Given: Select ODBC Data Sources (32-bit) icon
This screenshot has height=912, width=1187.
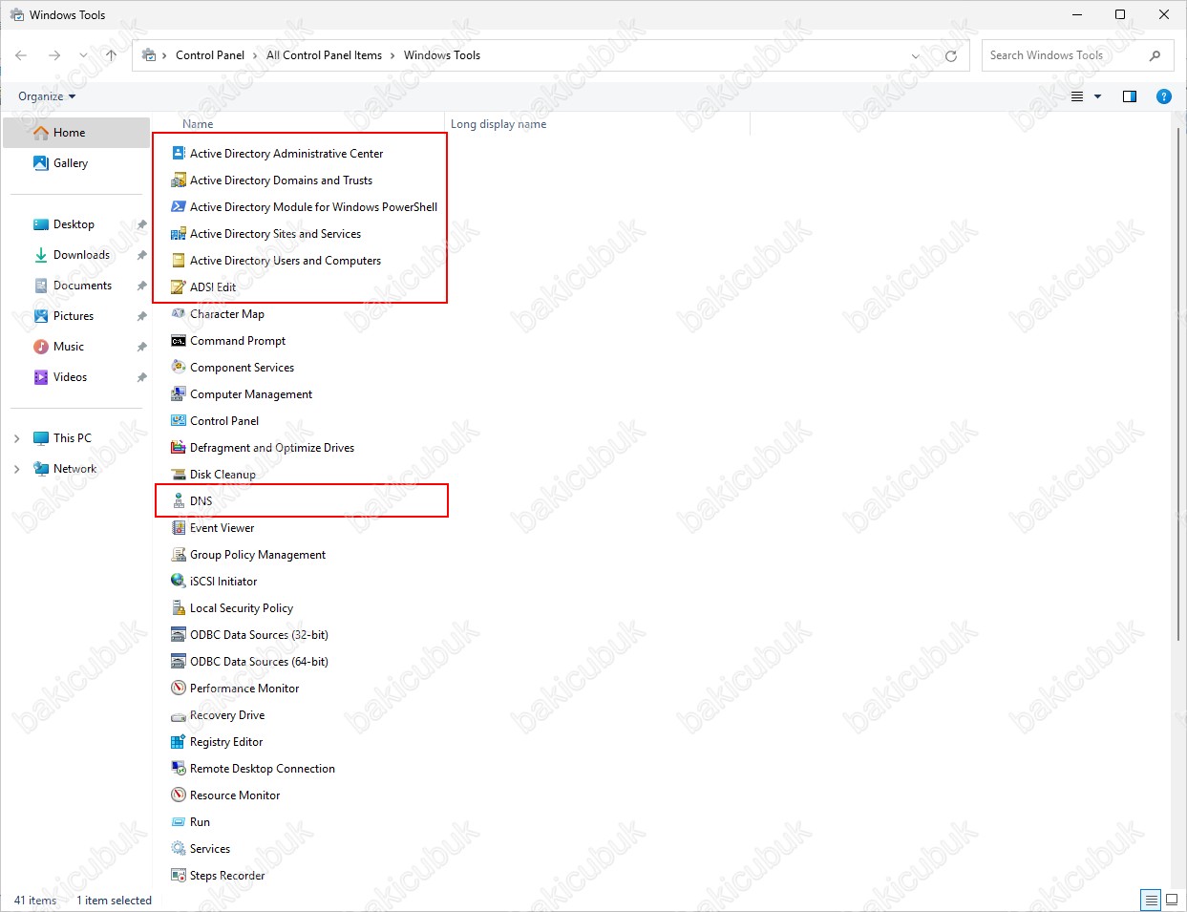Looking at the screenshot, I should point(179,634).
